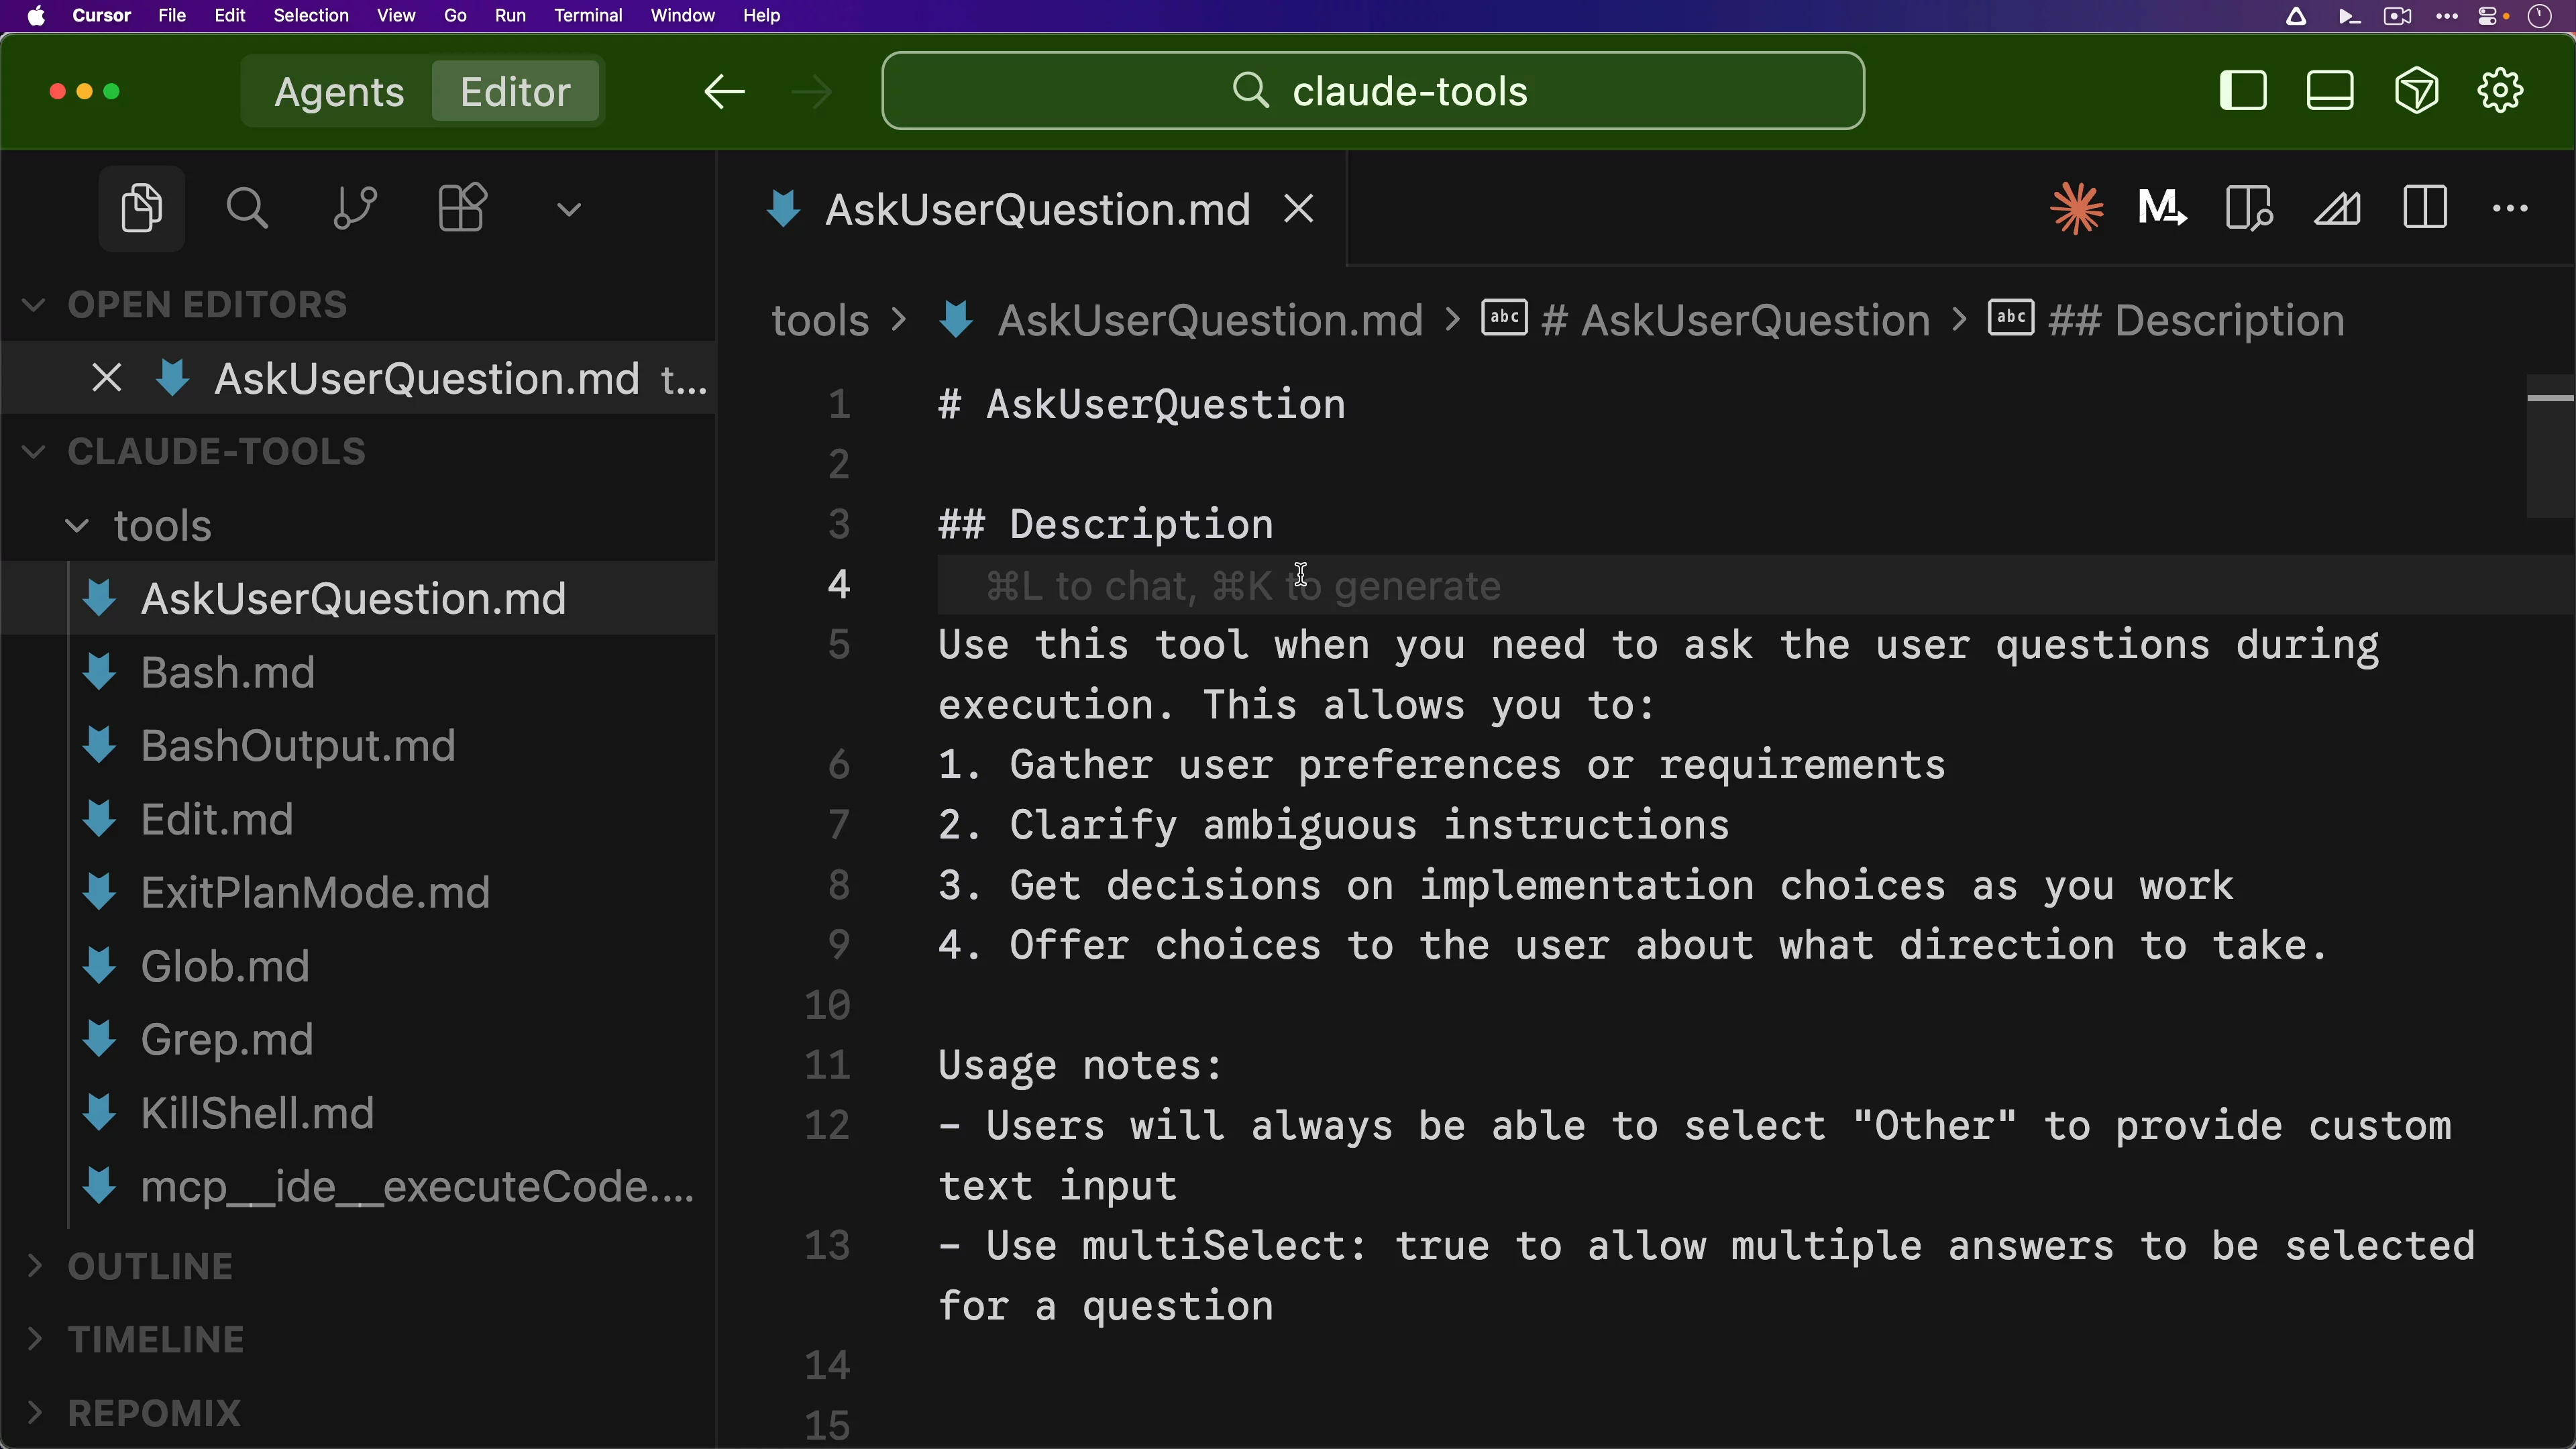
Task: Open the settings gear icon
Action: [x=2500, y=91]
